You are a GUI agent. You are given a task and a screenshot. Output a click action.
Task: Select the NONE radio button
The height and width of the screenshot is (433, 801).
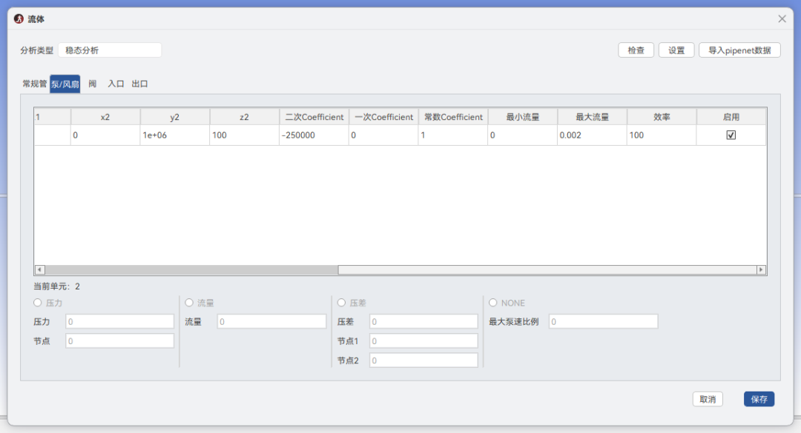click(x=493, y=303)
